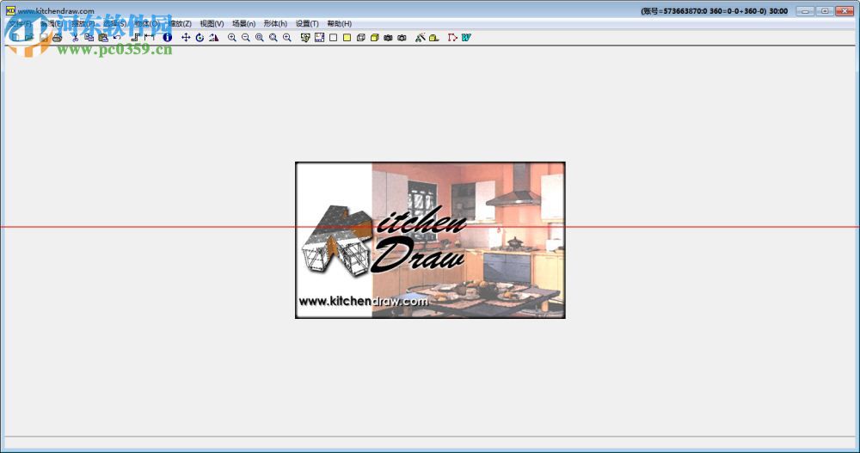
Task: Click the yellow shape icon beside crossed tools
Action: pos(433,37)
